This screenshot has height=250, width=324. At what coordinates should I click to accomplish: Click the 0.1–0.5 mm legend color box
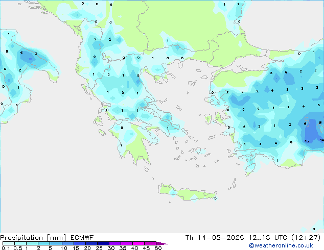pyautogui.click(x=9, y=243)
